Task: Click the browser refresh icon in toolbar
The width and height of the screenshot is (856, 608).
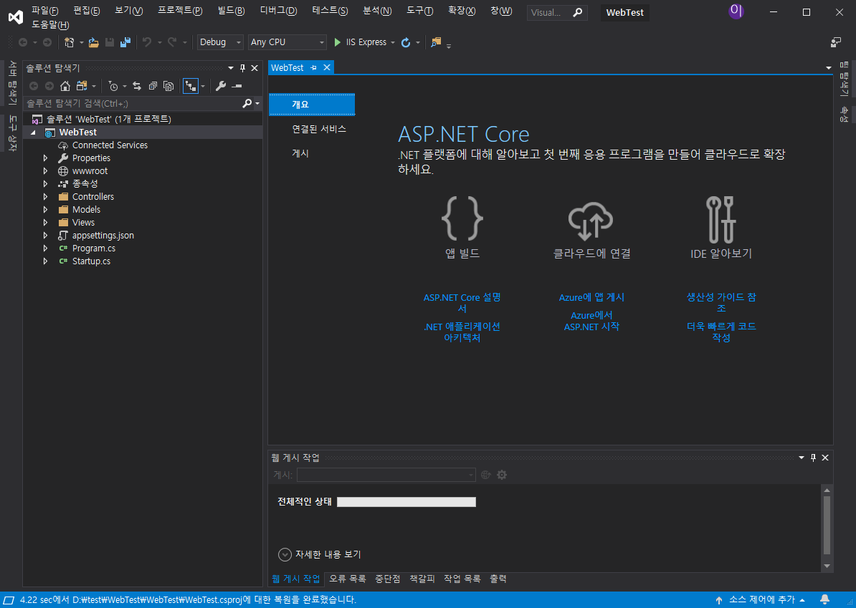Action: 406,42
